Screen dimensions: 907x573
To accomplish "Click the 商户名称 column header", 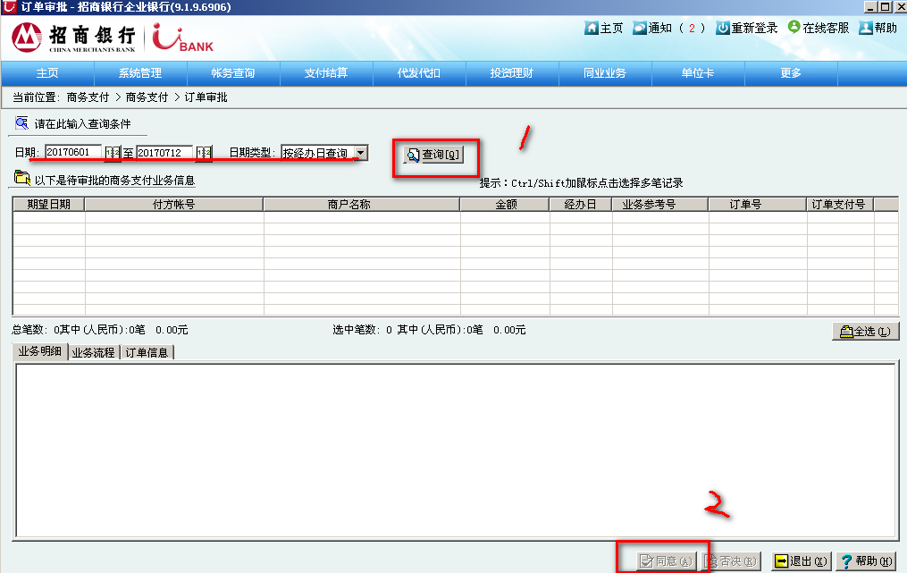I will click(x=361, y=205).
